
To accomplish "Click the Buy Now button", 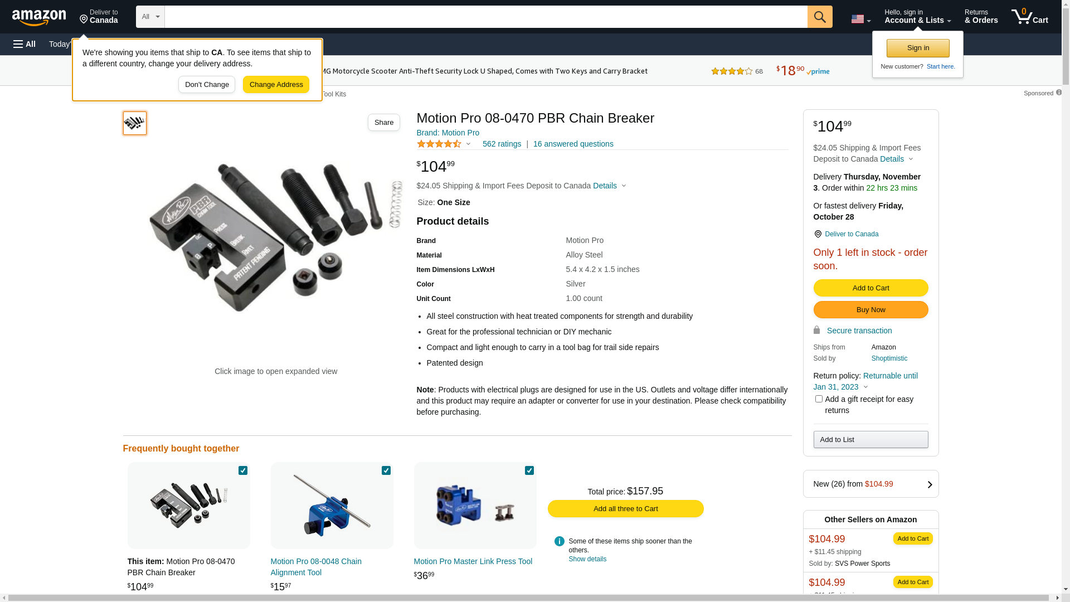I will point(870,310).
